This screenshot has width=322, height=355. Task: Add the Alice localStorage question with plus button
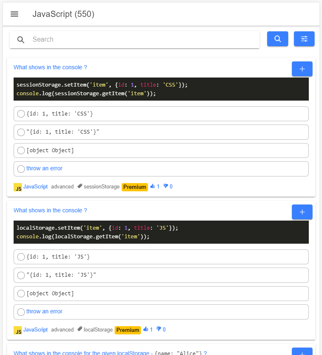(x=302, y=352)
